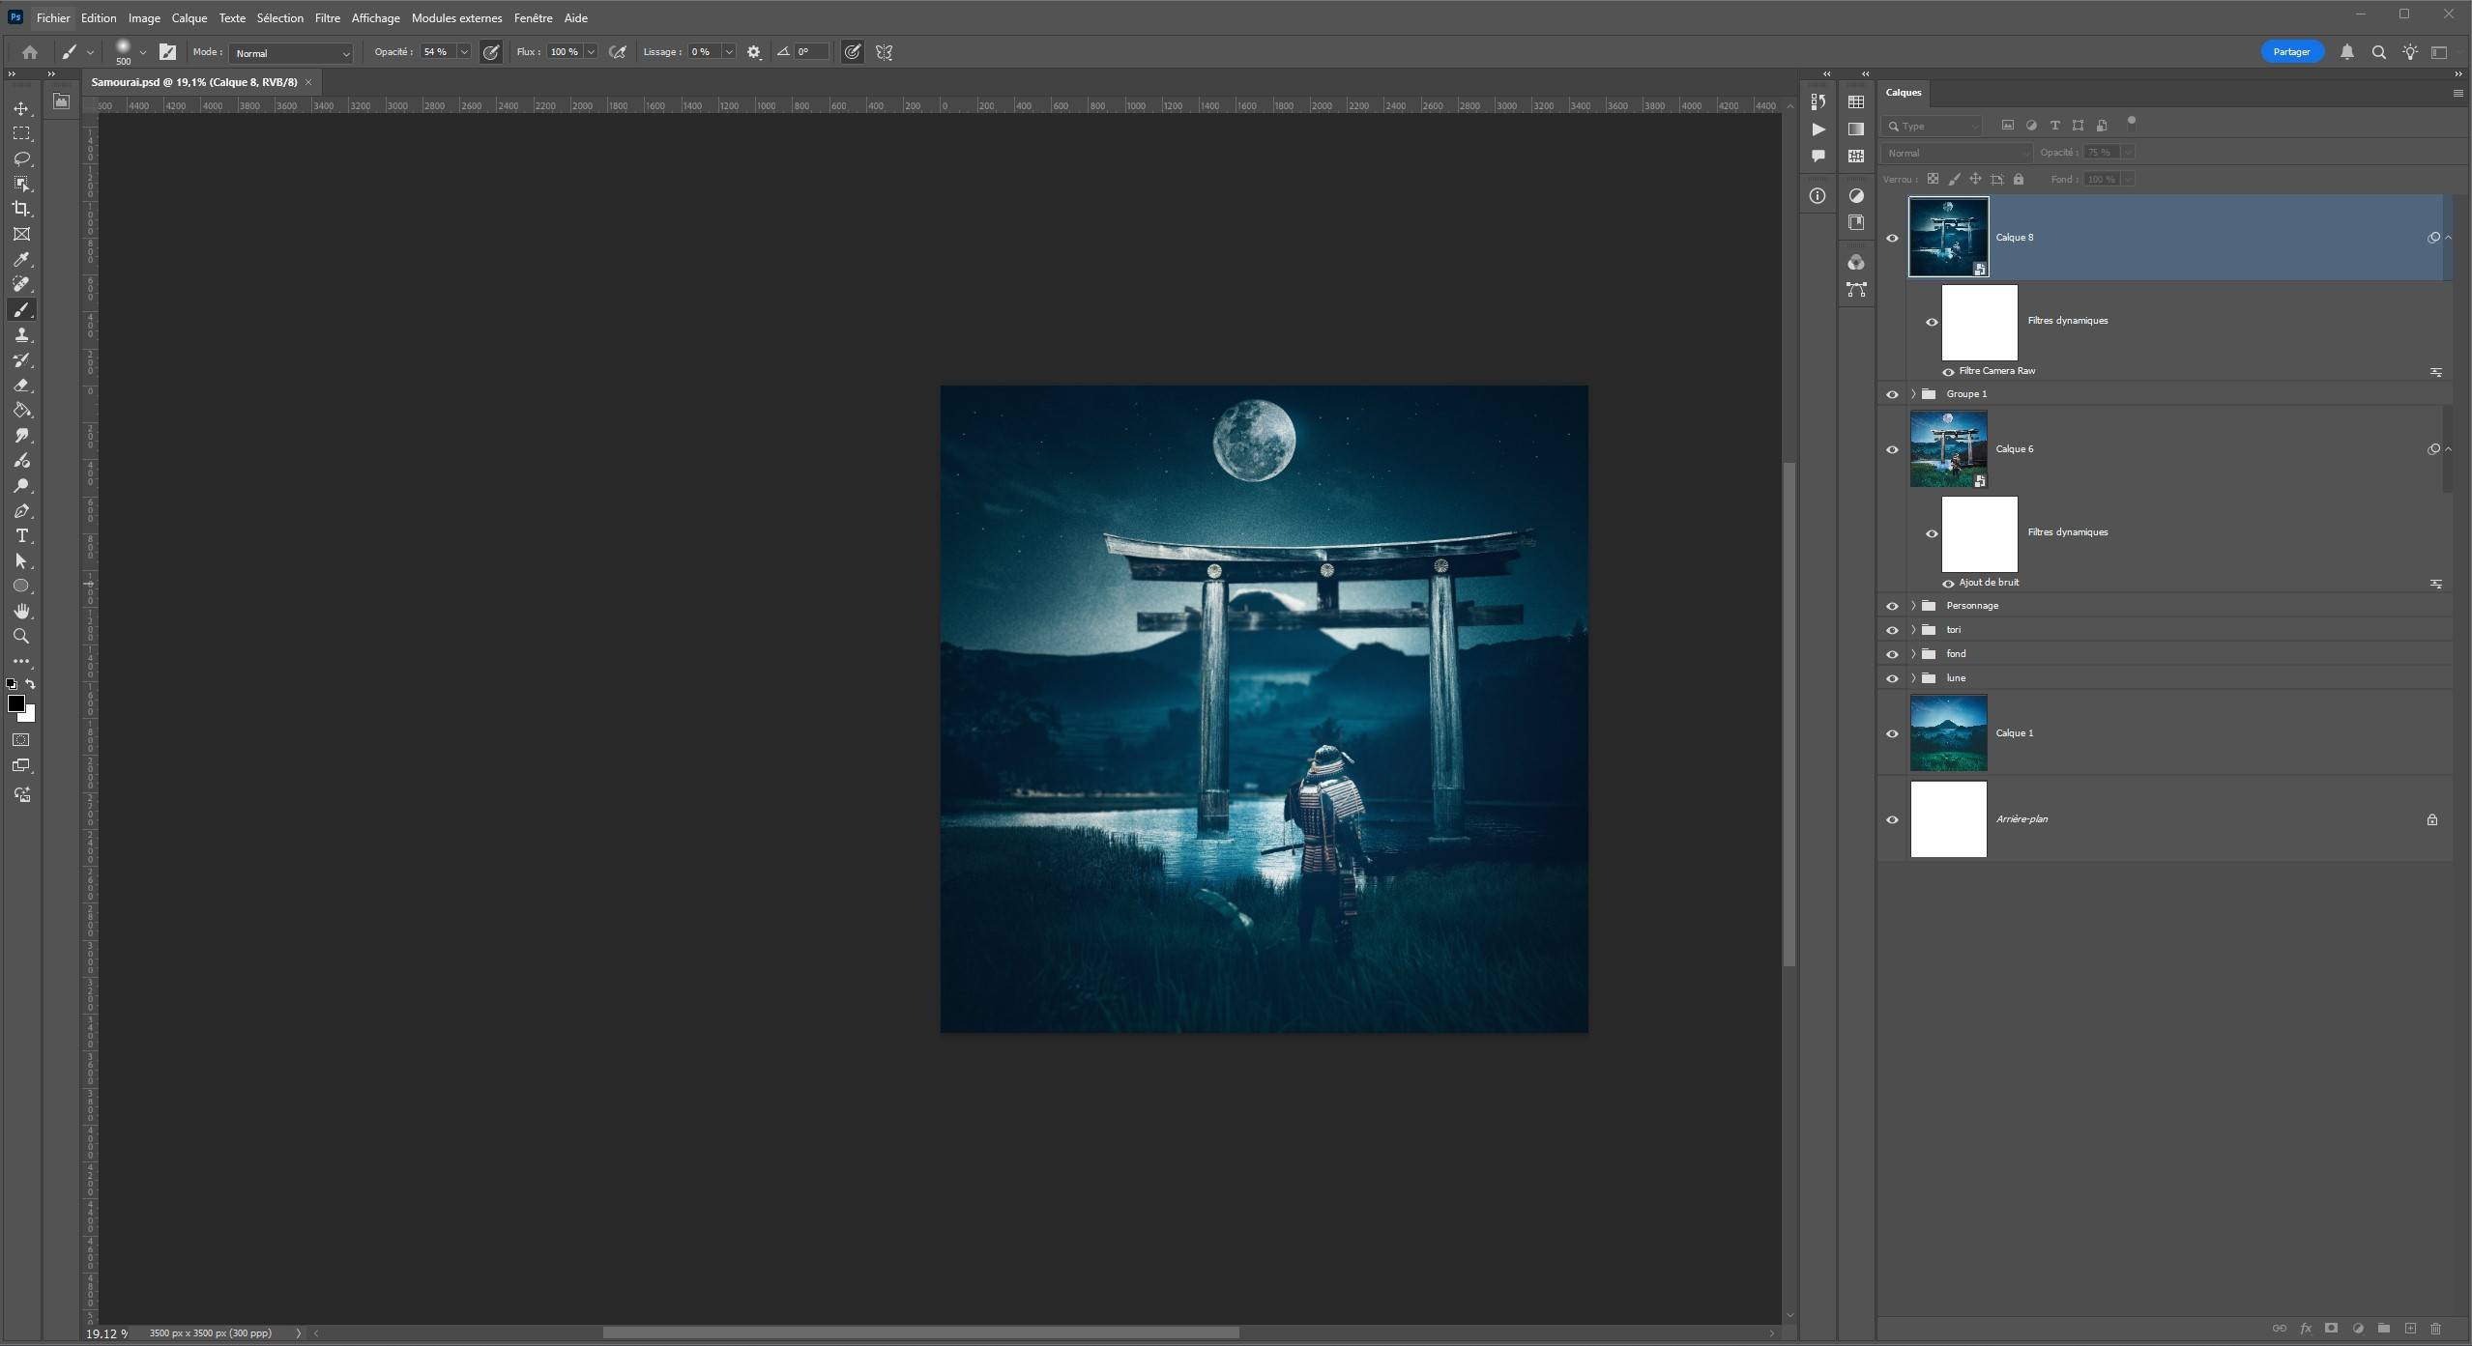2472x1346 pixels.
Task: Select the Clone Stamp tool
Action: pos(21,335)
